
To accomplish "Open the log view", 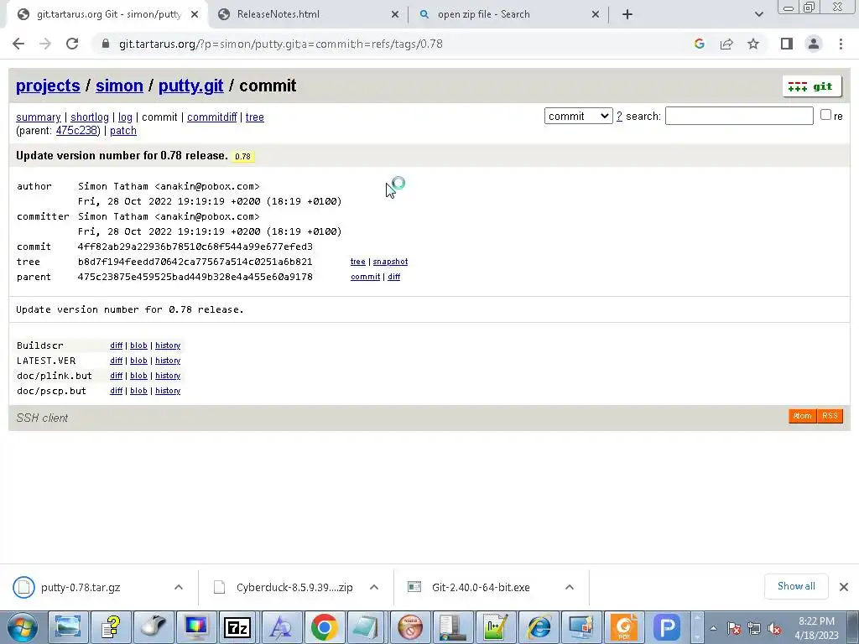I will [x=126, y=117].
